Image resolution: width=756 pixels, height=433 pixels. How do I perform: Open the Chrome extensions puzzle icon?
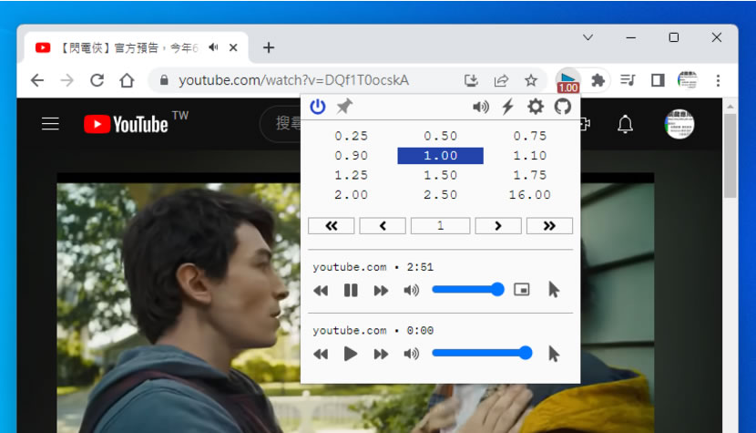click(598, 80)
